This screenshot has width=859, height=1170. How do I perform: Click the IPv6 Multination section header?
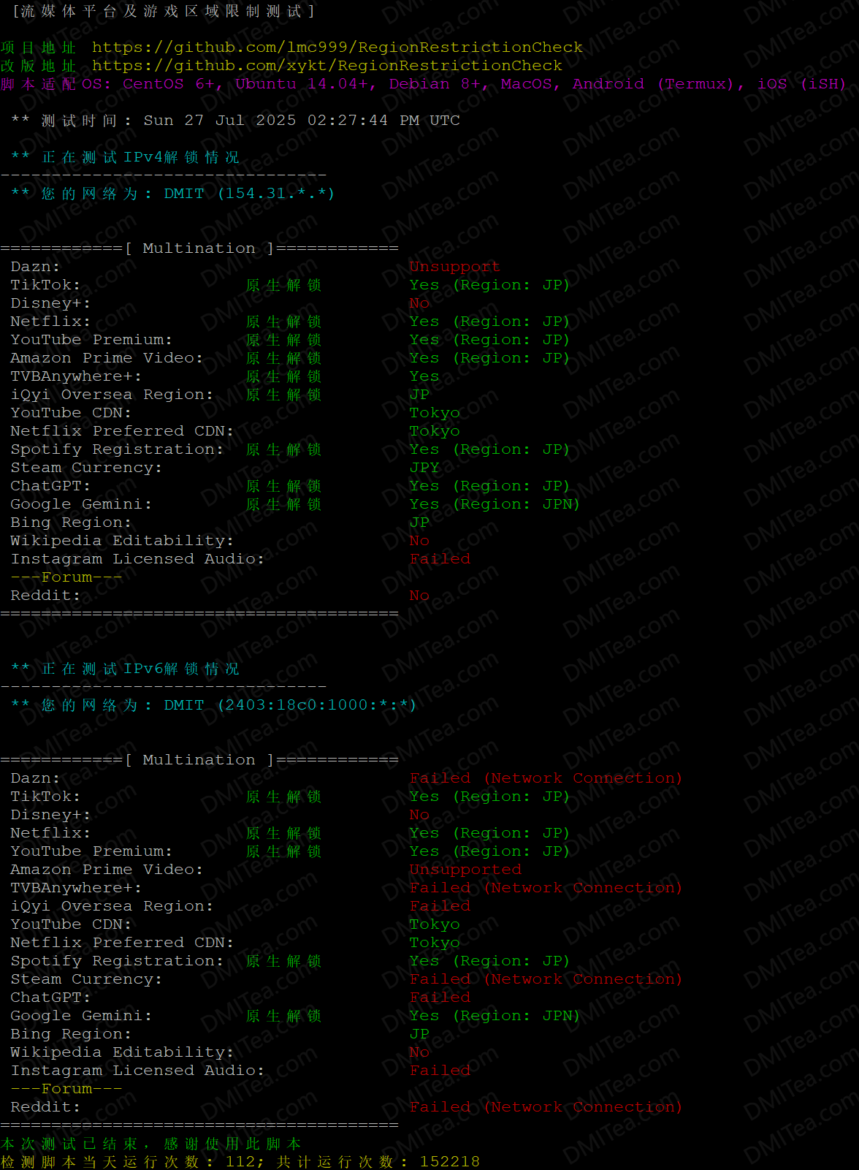[199, 760]
